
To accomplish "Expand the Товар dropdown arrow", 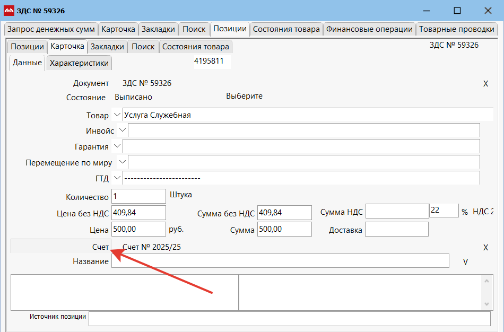I will tap(117, 115).
